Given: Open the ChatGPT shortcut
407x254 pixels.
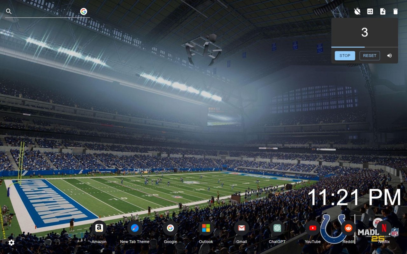Looking at the screenshot, I should 277,232.
